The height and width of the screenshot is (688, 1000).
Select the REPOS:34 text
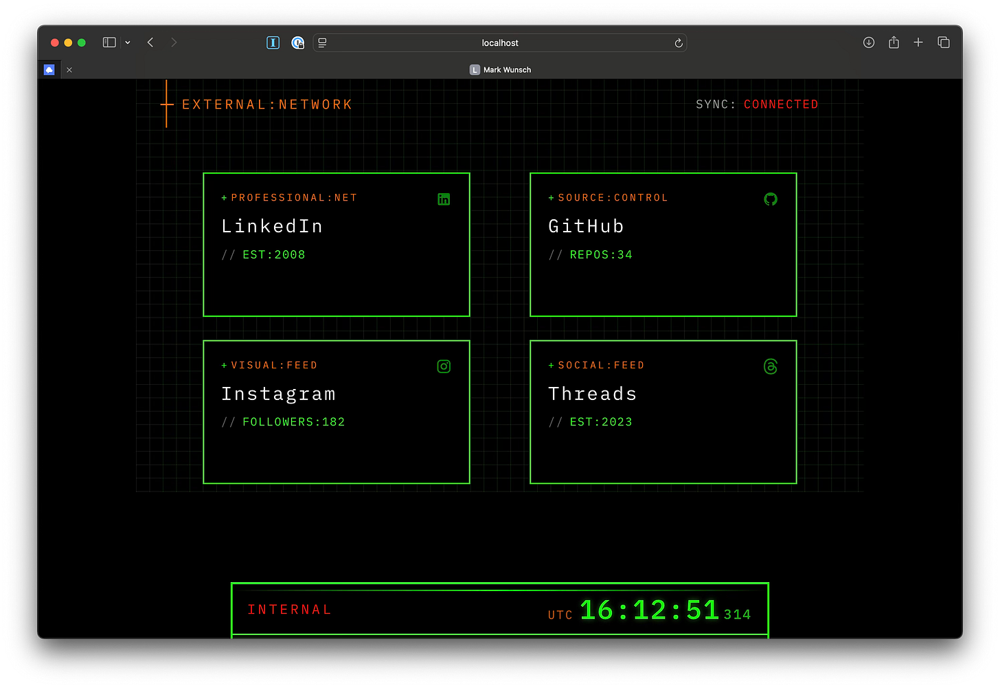(601, 255)
